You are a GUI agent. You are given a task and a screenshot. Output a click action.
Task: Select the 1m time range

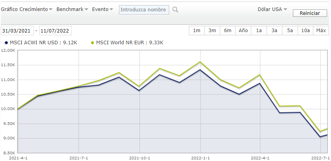click(x=197, y=31)
